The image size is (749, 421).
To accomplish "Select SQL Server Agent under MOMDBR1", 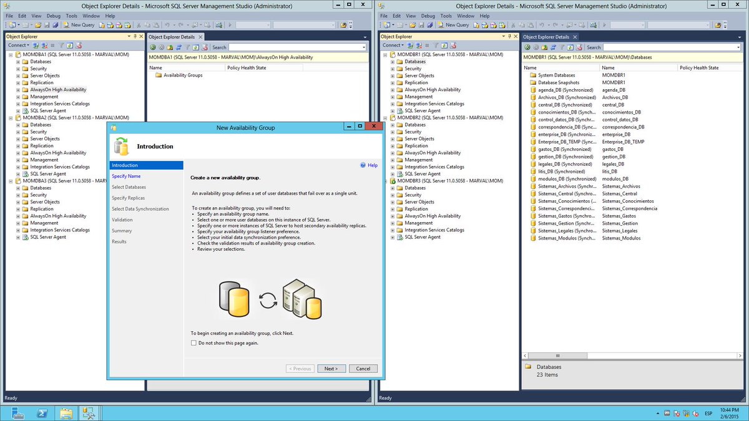I will coord(423,111).
